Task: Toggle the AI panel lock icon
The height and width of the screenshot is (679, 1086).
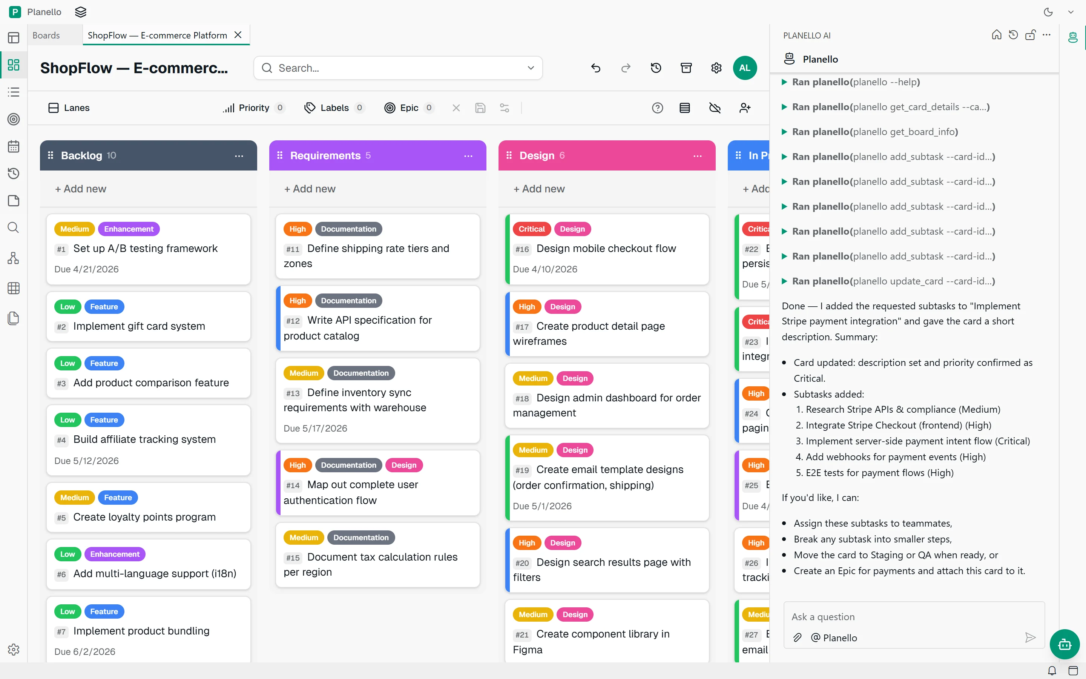Action: tap(1030, 35)
